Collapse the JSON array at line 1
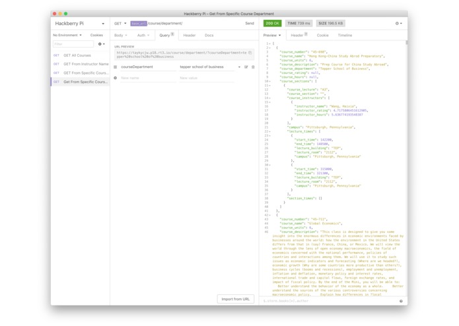 [269, 44]
